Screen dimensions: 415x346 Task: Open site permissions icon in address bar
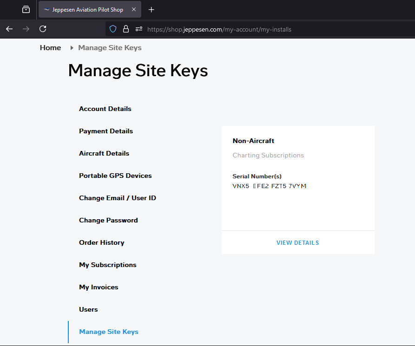pos(138,29)
